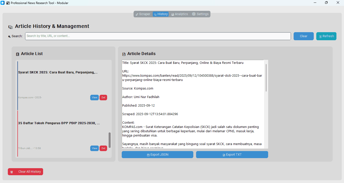Click the search input field
Viewport: 344px width, 183px height.
point(158,36)
